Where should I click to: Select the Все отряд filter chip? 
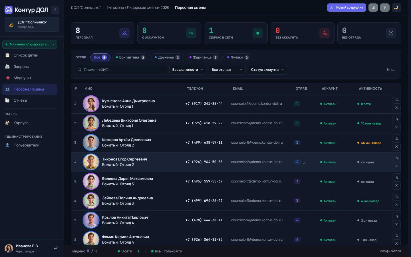coord(100,57)
